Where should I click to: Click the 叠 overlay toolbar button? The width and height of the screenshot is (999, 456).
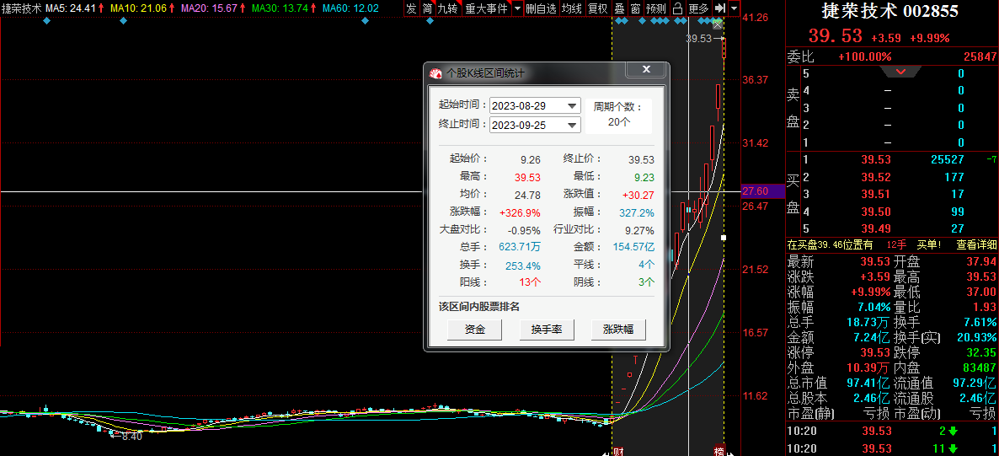tap(619, 8)
